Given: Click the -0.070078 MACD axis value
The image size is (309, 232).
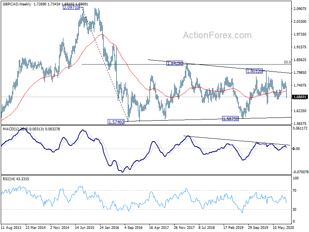Looking at the screenshot, I should pos(301,172).
